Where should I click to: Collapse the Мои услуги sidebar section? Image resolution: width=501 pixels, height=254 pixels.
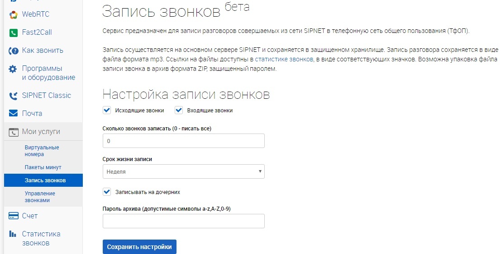(x=41, y=132)
